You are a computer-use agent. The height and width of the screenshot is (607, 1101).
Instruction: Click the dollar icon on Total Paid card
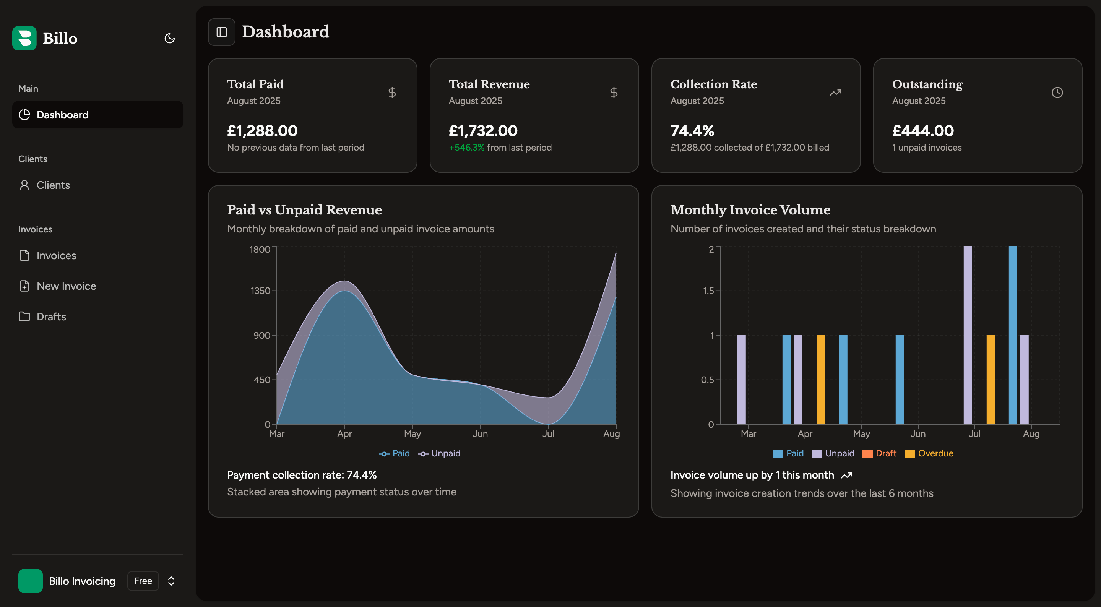tap(391, 93)
